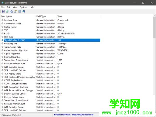This screenshot has width=156, height=117.
Task: Select the 'Connected' value cell
Action: [62, 20]
